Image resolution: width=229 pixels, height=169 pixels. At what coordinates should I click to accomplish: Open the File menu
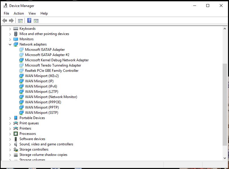click(x=6, y=13)
